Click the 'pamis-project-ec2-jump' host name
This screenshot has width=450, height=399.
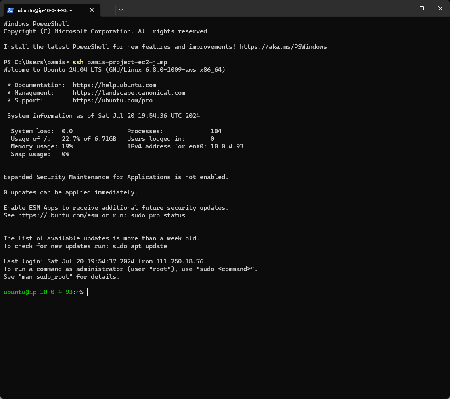tap(127, 62)
